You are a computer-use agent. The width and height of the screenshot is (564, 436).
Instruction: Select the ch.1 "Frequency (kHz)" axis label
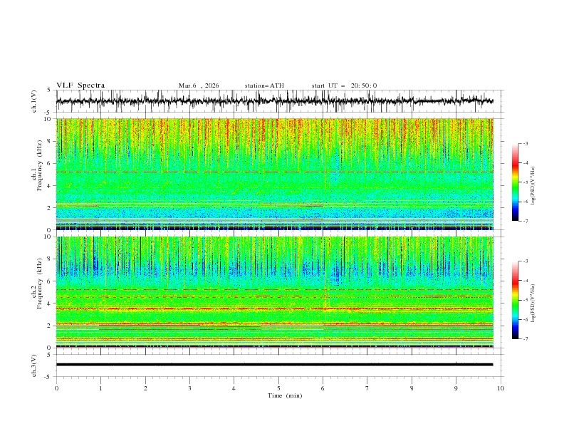(40, 166)
